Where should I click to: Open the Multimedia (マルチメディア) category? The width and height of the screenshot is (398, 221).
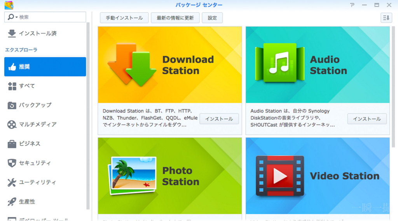45,124
